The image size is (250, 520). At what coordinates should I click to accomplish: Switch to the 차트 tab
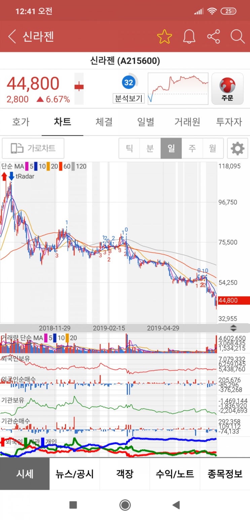(x=63, y=122)
